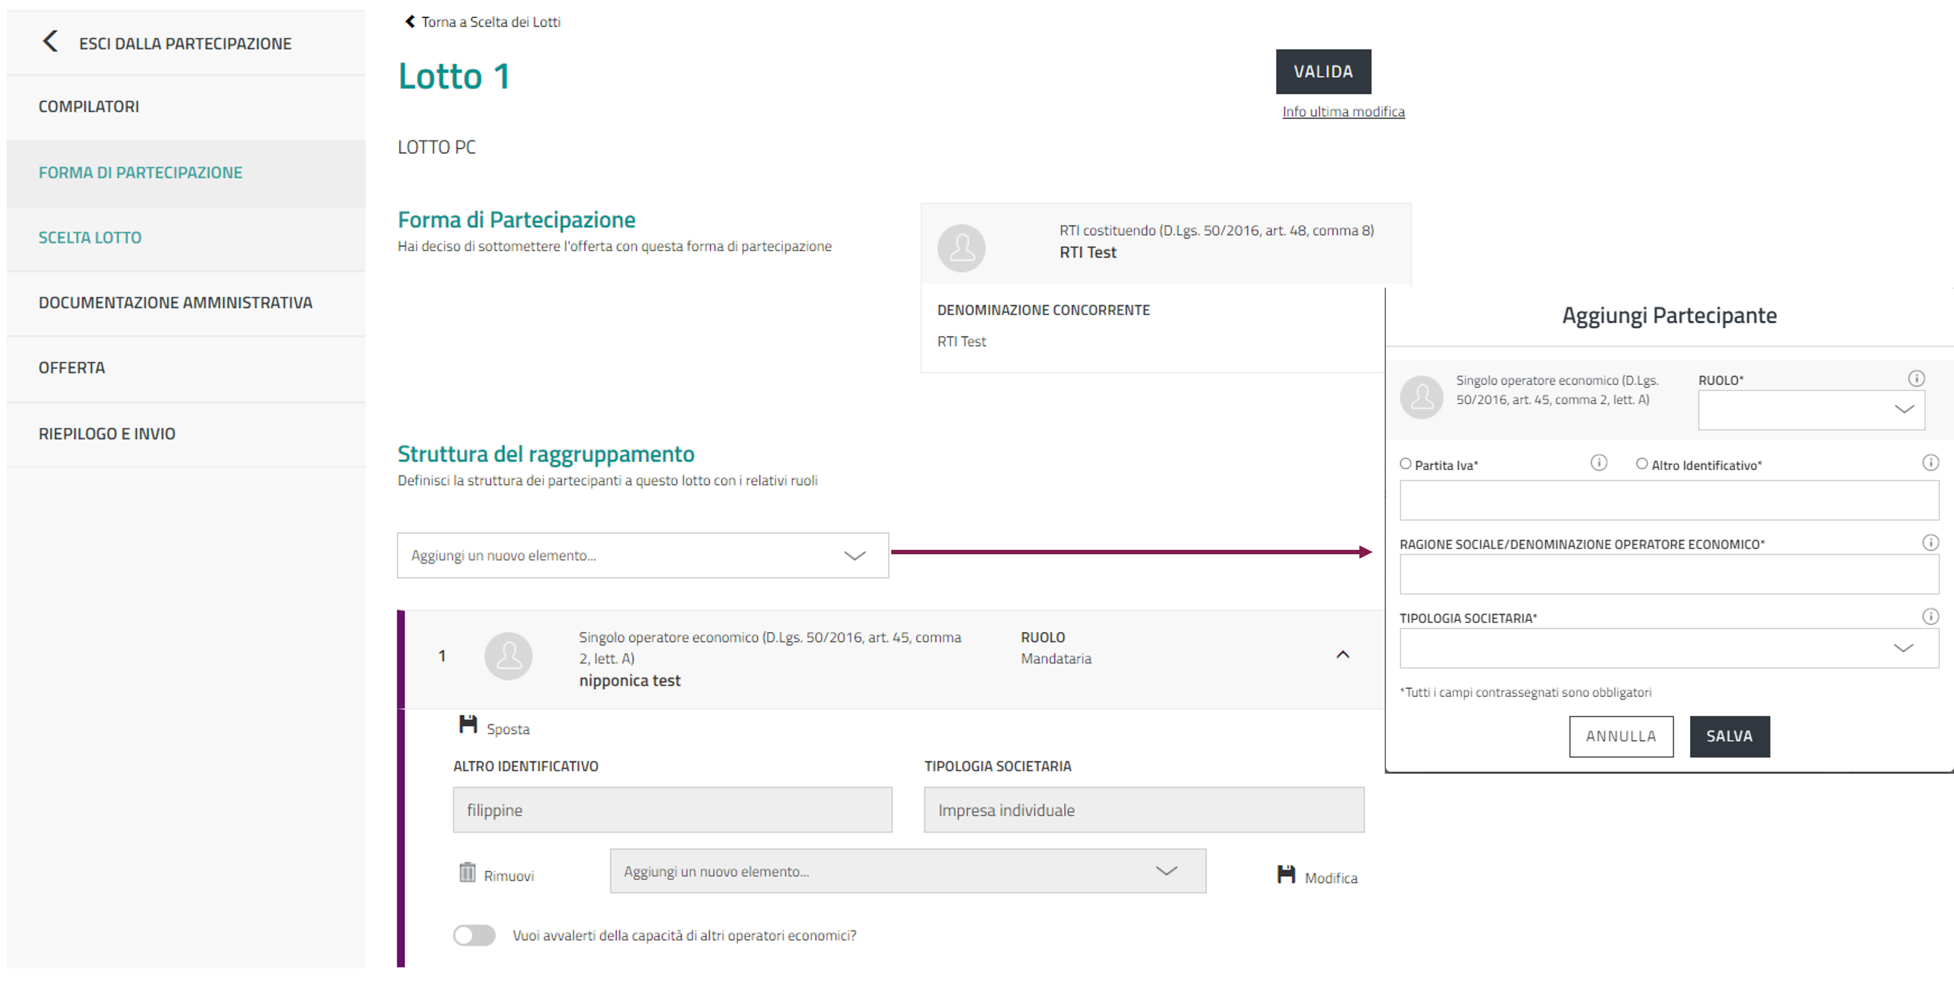Click the info icon for Tipologia Societaria
The image size is (1954, 983).
tap(1930, 617)
